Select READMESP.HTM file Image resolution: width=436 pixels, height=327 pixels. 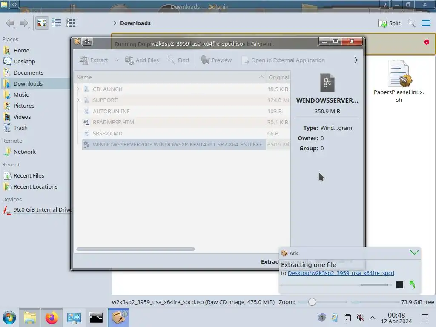click(x=182, y=123)
